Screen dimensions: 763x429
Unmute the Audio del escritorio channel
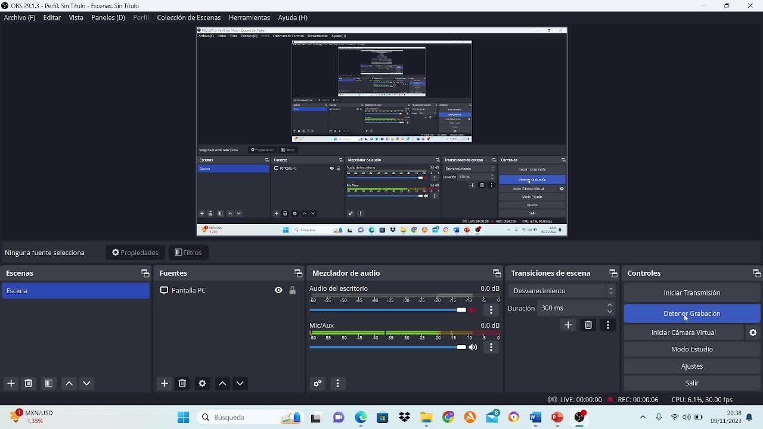473,310
